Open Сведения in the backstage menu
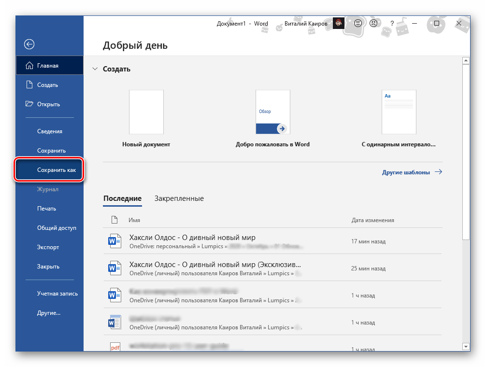 (x=50, y=131)
